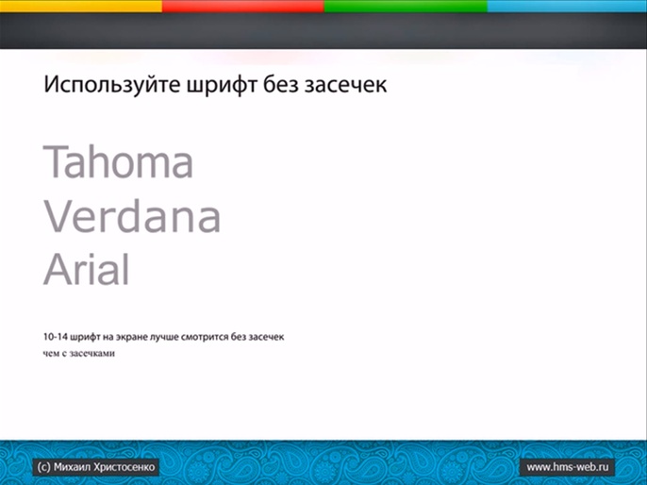
Task: Select the word 'Arial'
Action: click(86, 270)
